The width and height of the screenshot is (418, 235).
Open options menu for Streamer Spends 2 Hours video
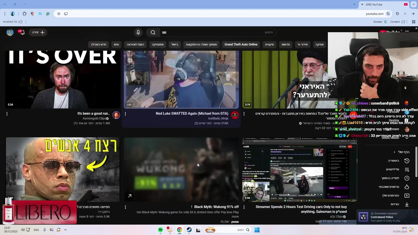[244, 207]
